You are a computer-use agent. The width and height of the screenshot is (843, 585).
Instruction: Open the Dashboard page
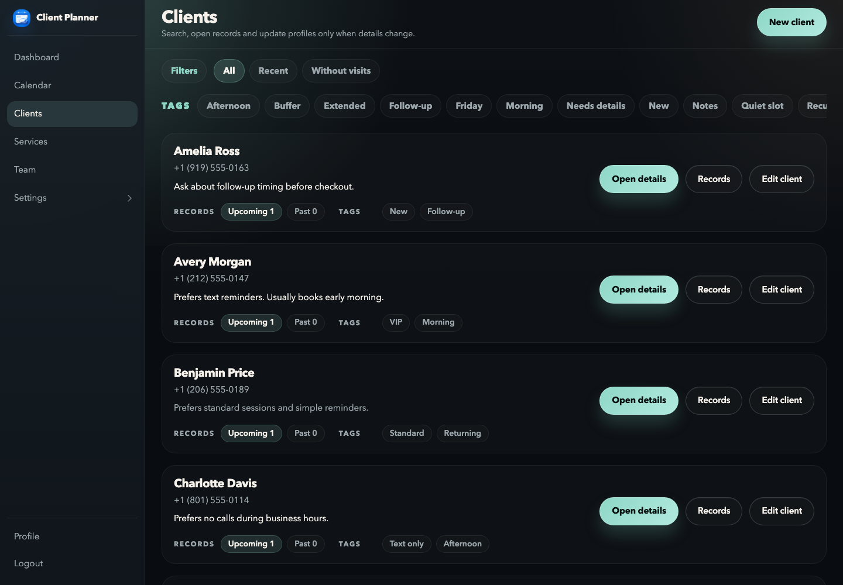coord(72,57)
